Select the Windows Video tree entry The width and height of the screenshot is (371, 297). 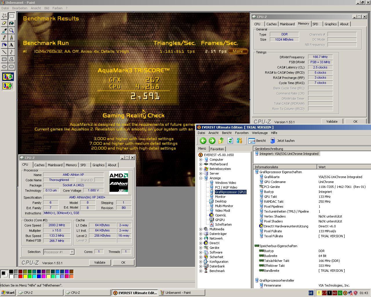point(225,183)
